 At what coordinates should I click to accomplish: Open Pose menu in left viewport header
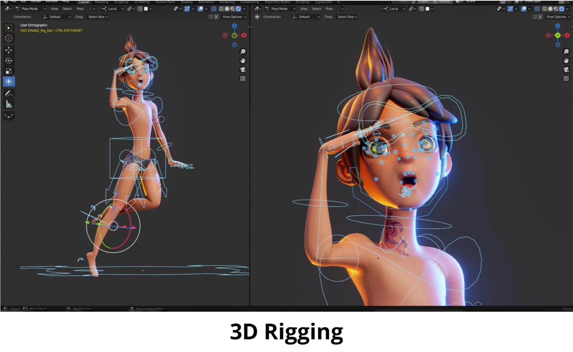(x=80, y=9)
